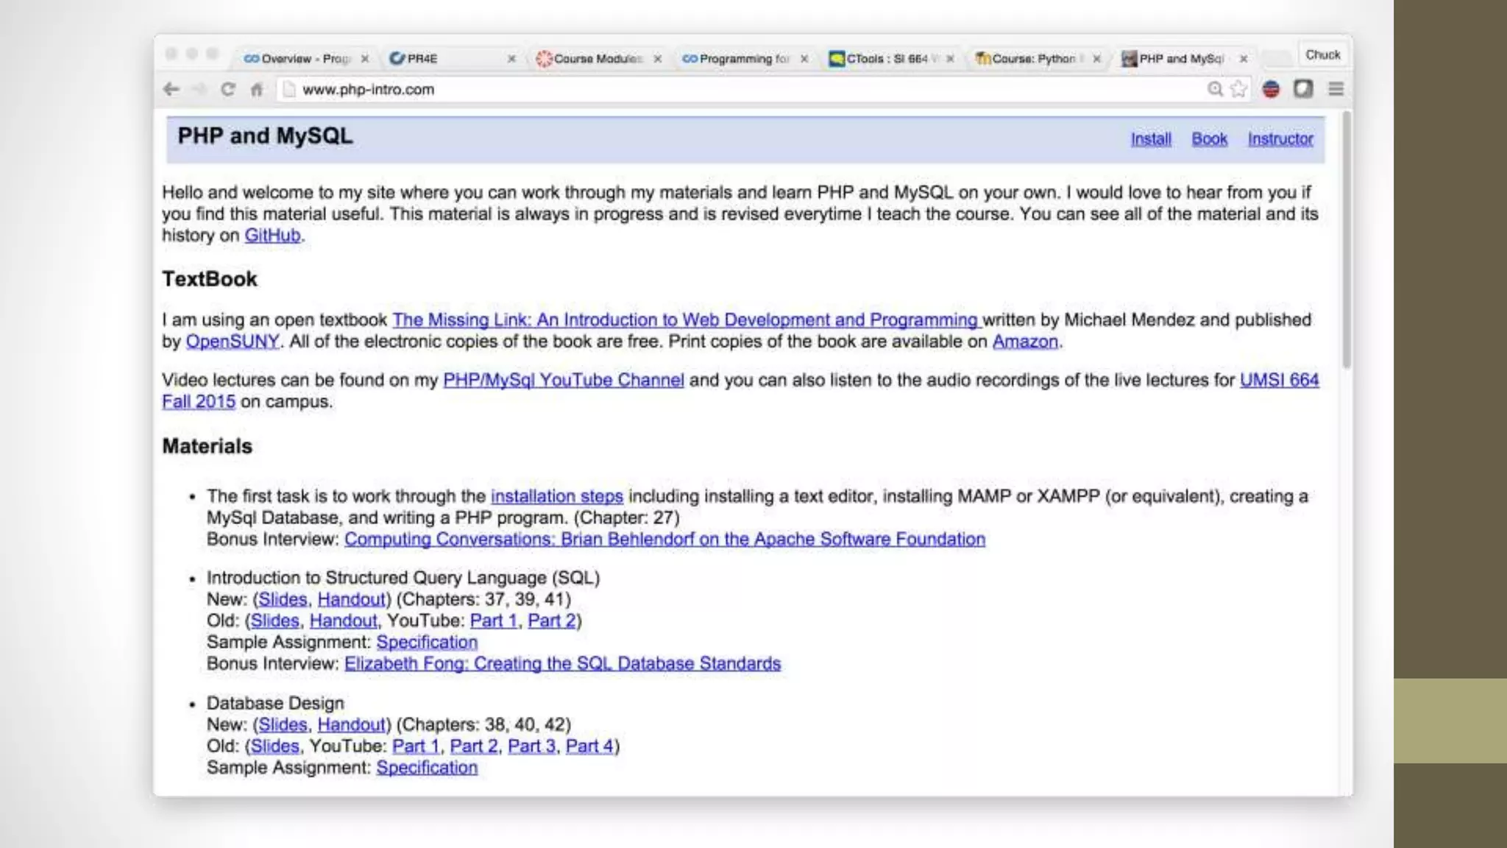Click the Chuck profile button

click(1322, 55)
